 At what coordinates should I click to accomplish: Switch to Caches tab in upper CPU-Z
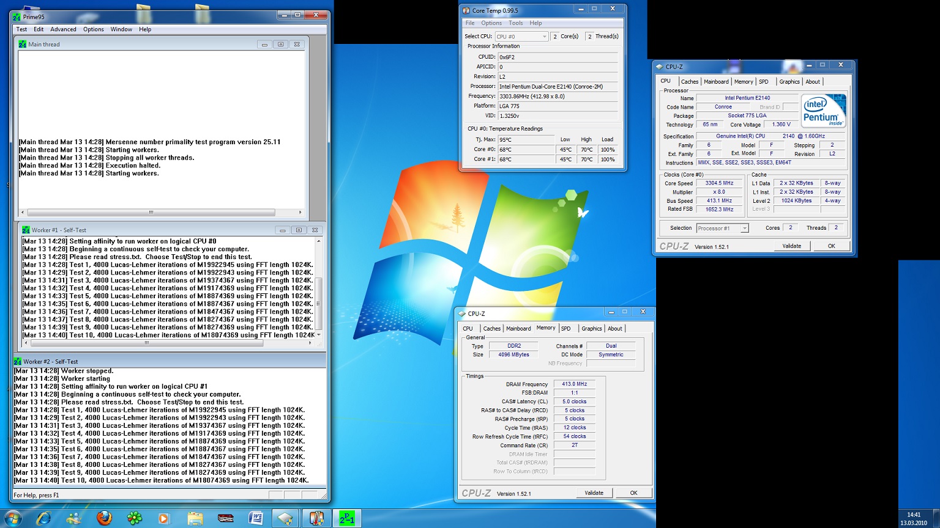point(689,82)
